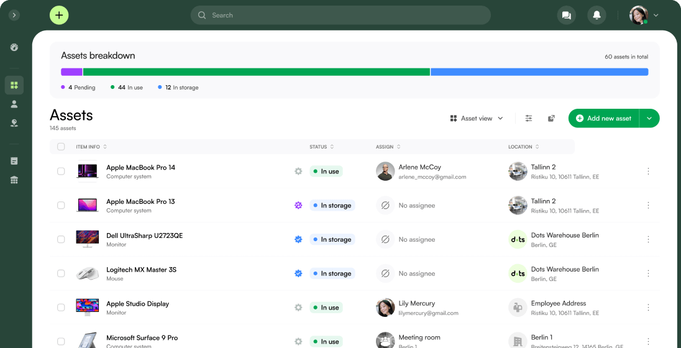Viewport: 681px width, 348px height.
Task: Click arlene_mccoy@gmail.com email
Action: pos(432,177)
